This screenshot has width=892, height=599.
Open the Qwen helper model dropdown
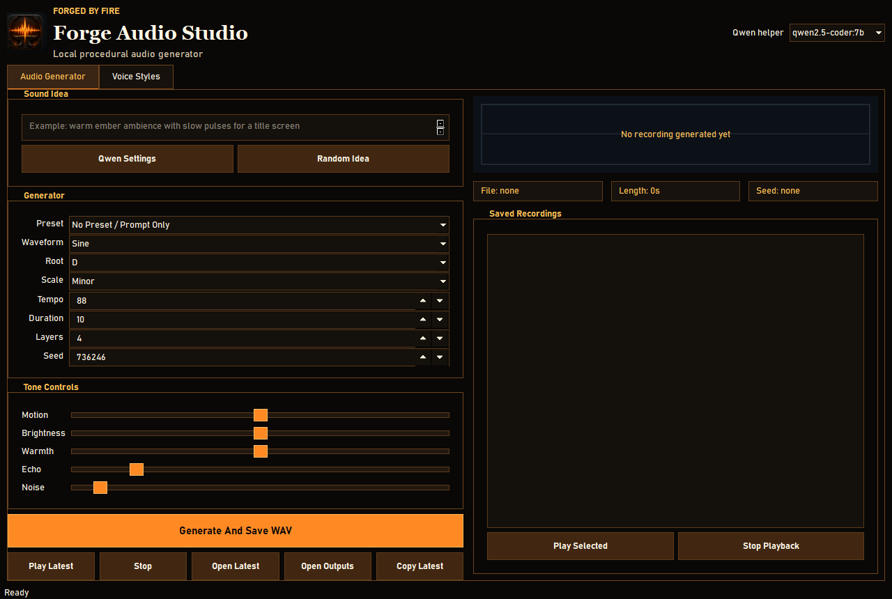coord(837,33)
